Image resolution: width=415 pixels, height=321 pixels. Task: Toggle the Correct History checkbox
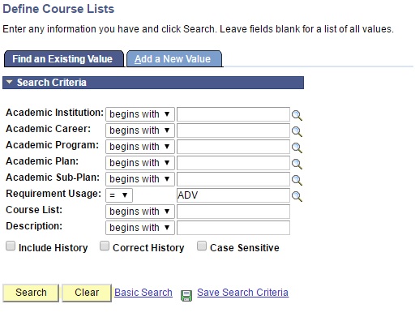pos(105,246)
